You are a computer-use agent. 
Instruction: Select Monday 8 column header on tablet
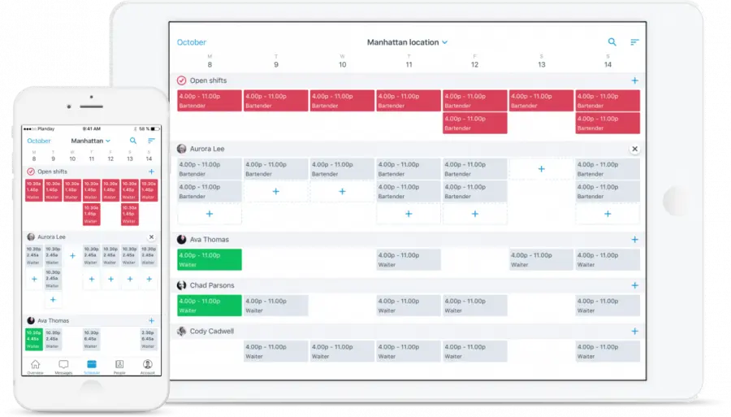point(210,61)
